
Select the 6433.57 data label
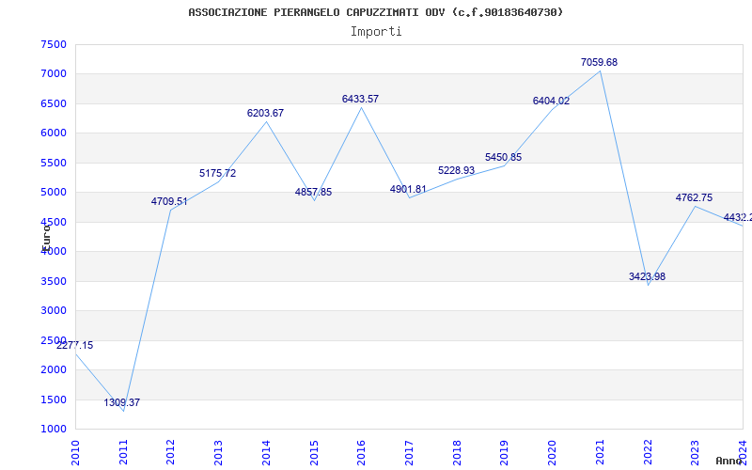[360, 99]
